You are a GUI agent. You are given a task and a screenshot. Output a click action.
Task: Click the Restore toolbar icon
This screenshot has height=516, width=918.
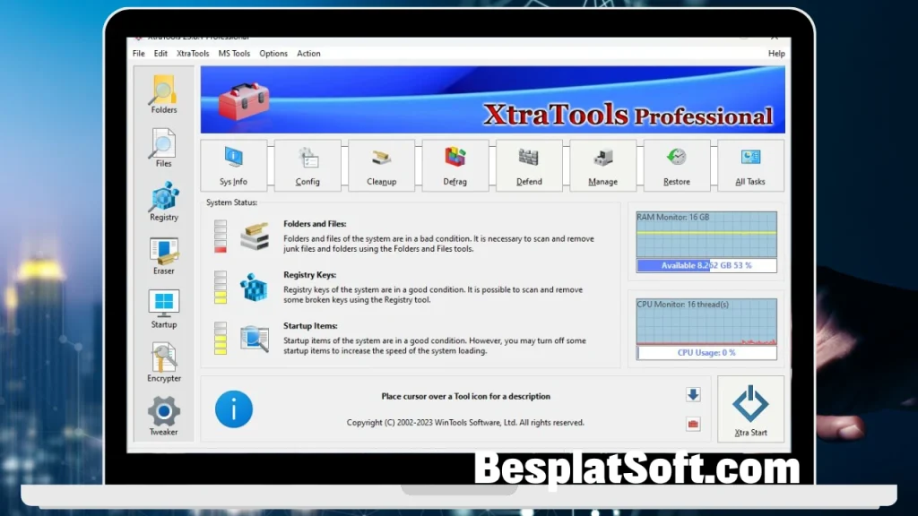[676, 165]
